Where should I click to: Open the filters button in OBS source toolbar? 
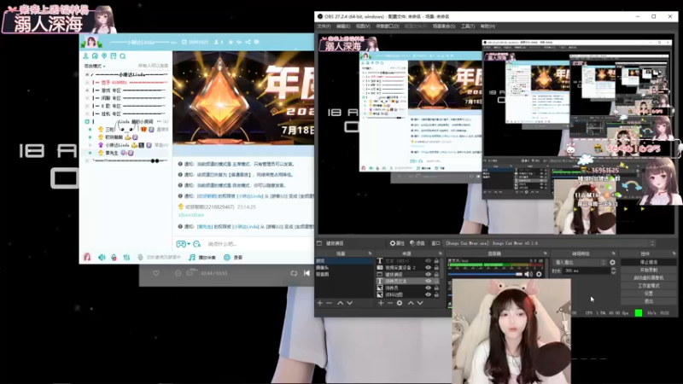pyautogui.click(x=417, y=243)
